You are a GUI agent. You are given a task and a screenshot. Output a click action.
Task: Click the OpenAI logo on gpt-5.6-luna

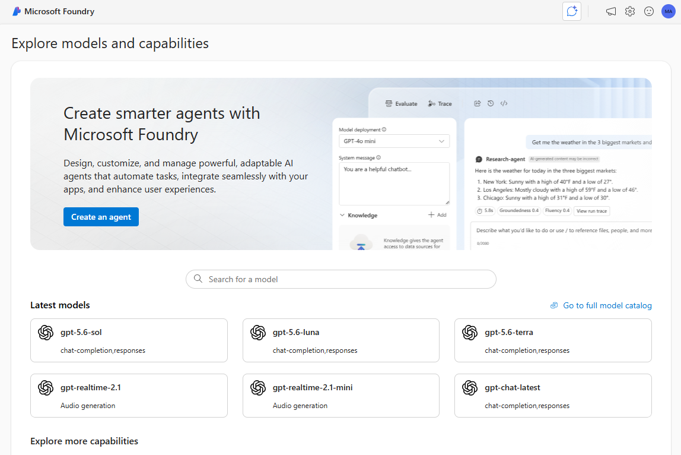pos(258,333)
